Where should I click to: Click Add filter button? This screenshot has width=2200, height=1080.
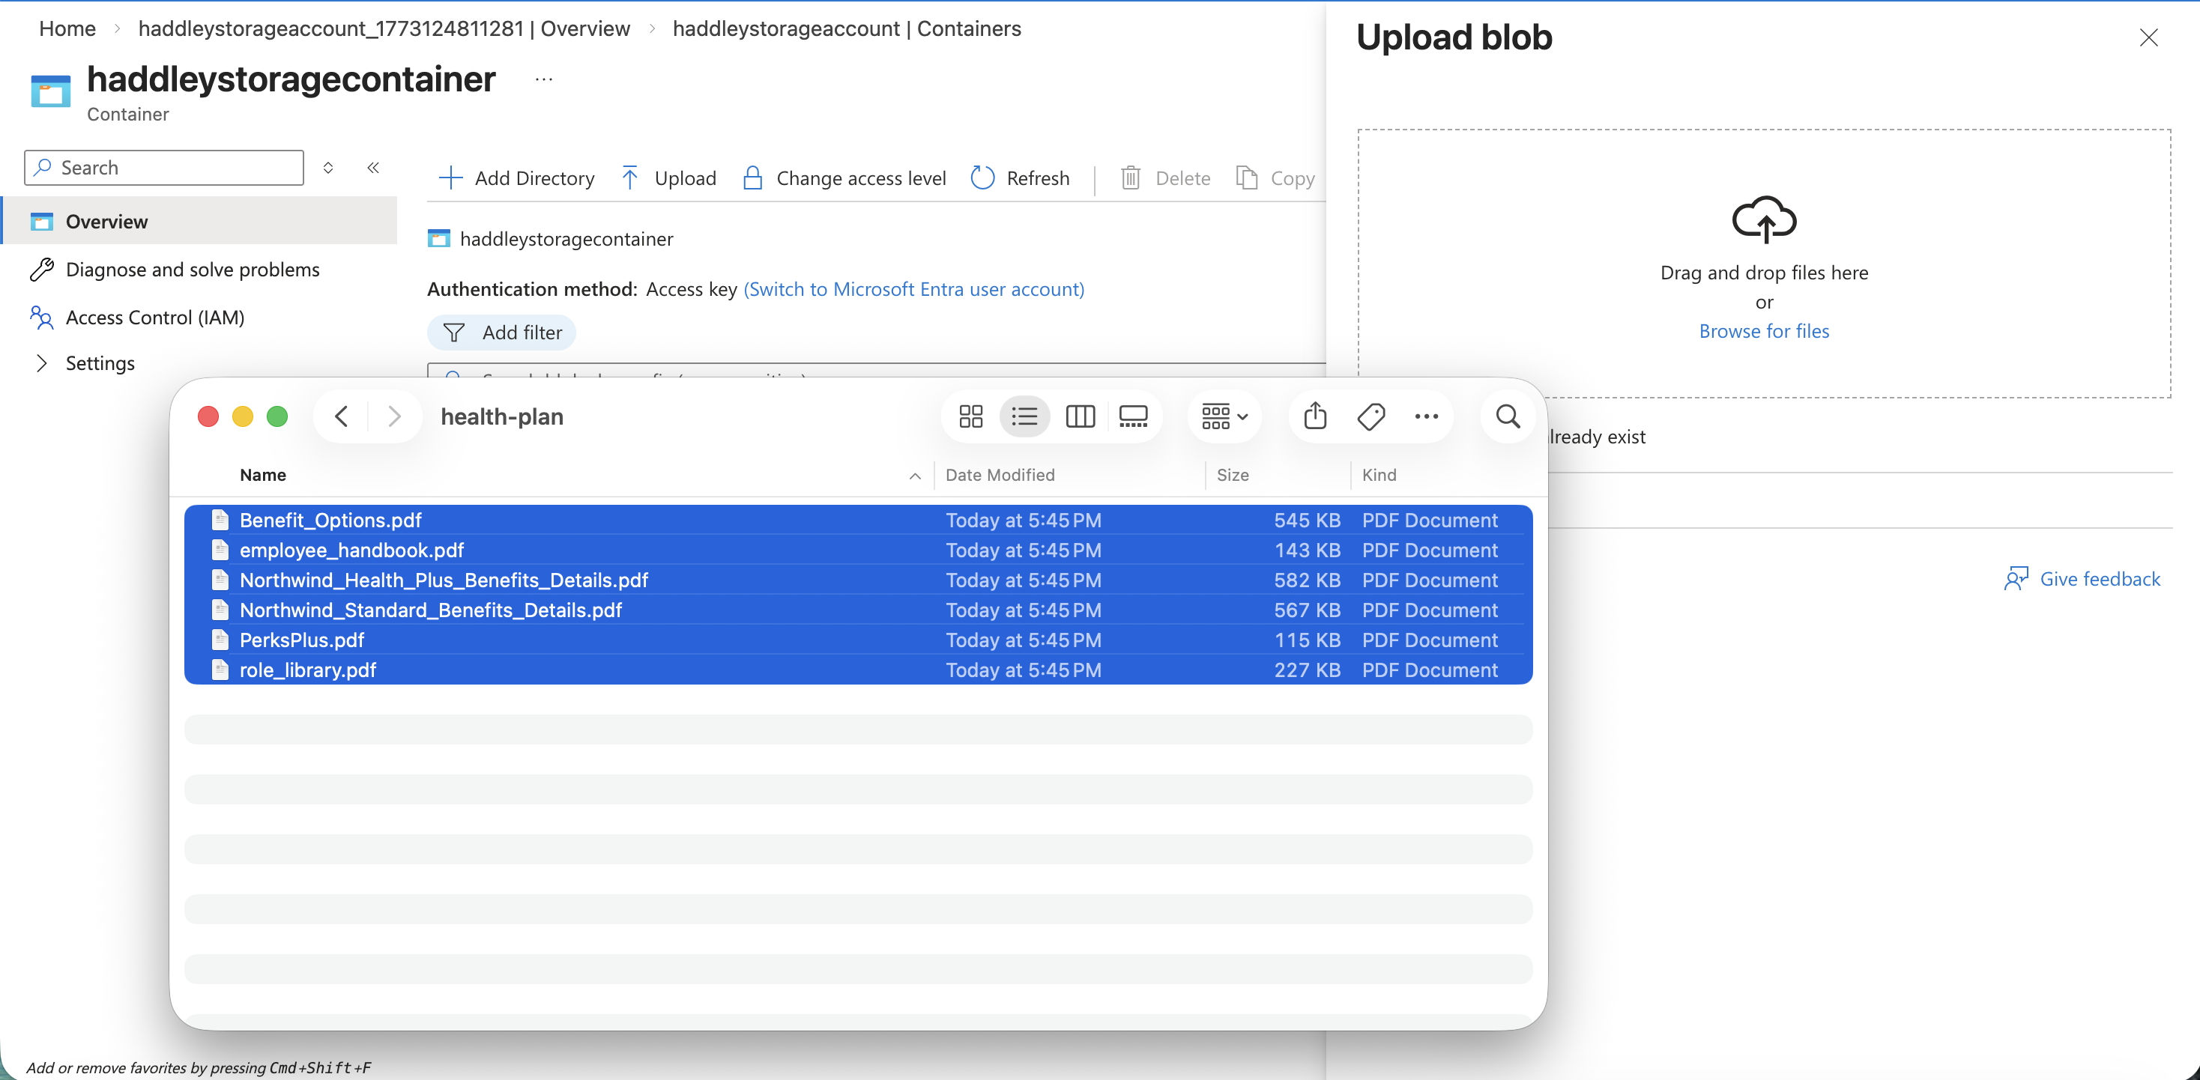502,332
